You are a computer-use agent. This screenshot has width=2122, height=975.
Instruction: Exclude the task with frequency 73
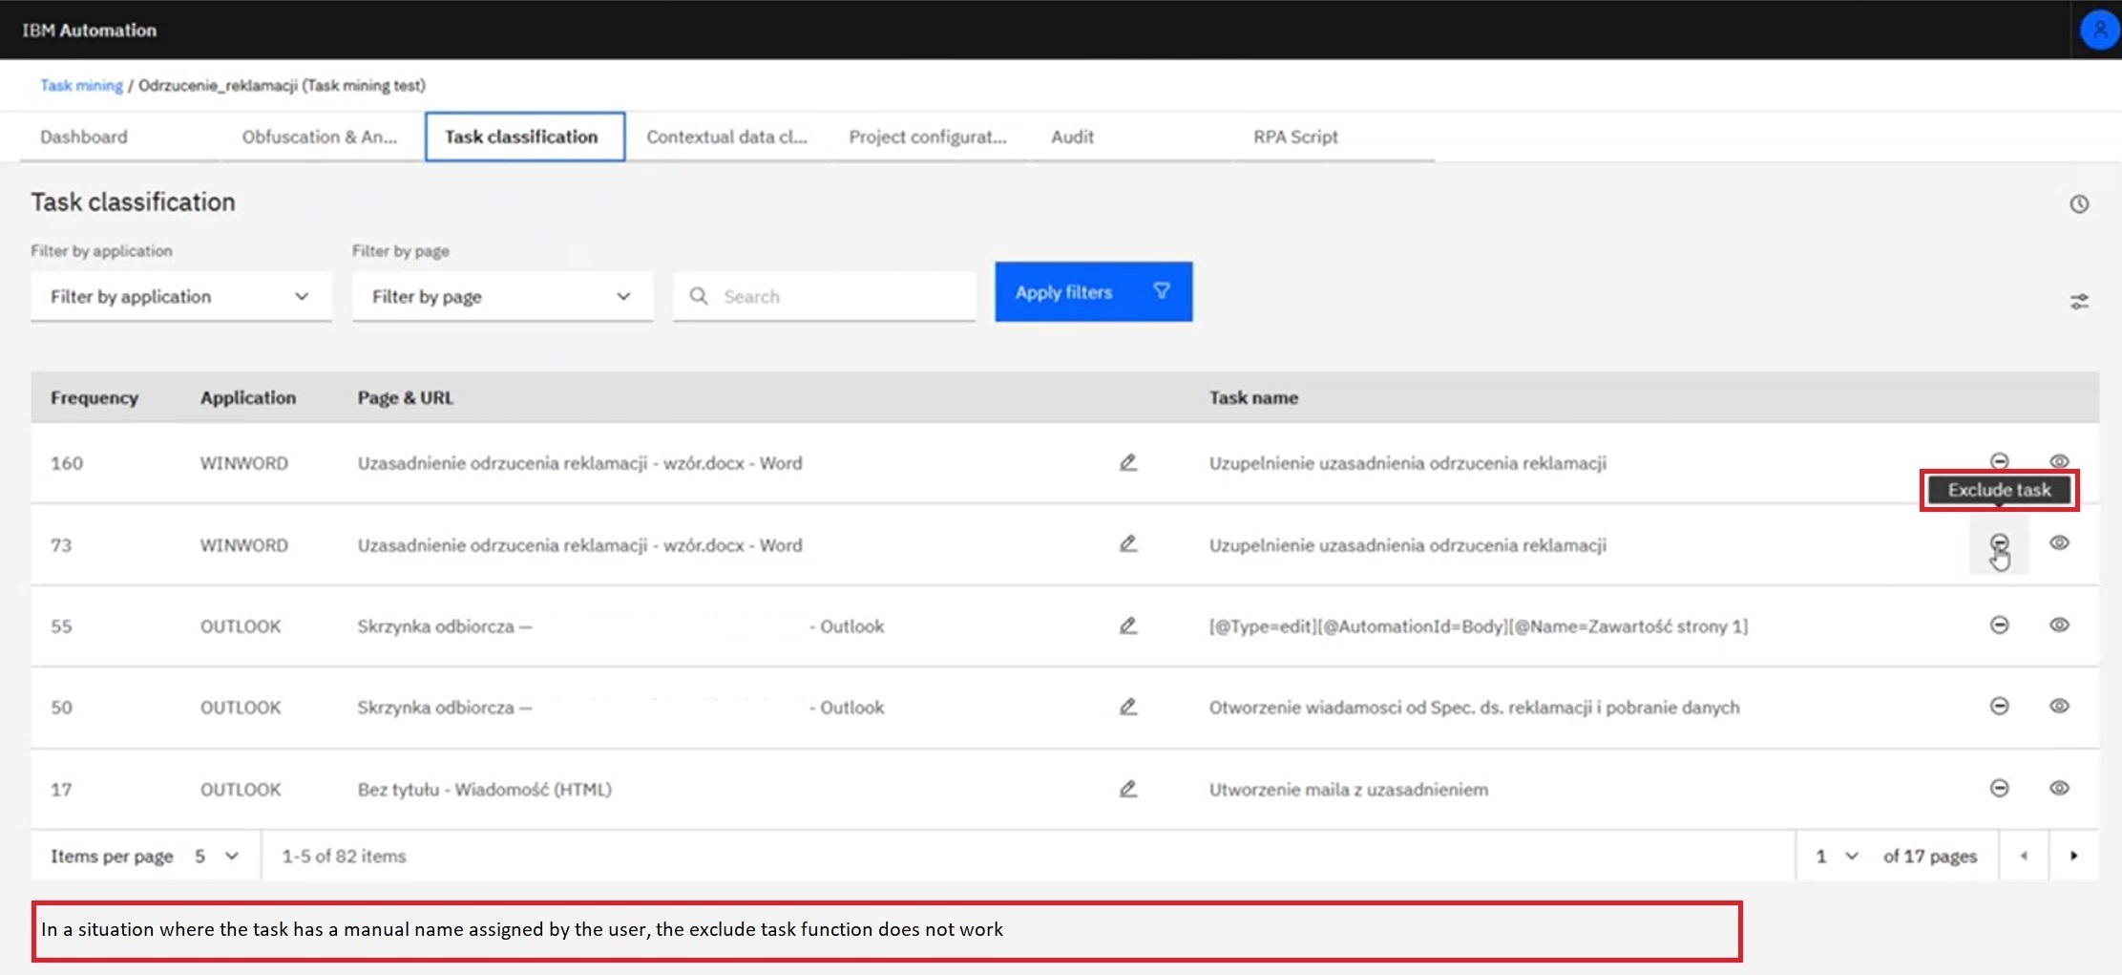(x=1999, y=543)
